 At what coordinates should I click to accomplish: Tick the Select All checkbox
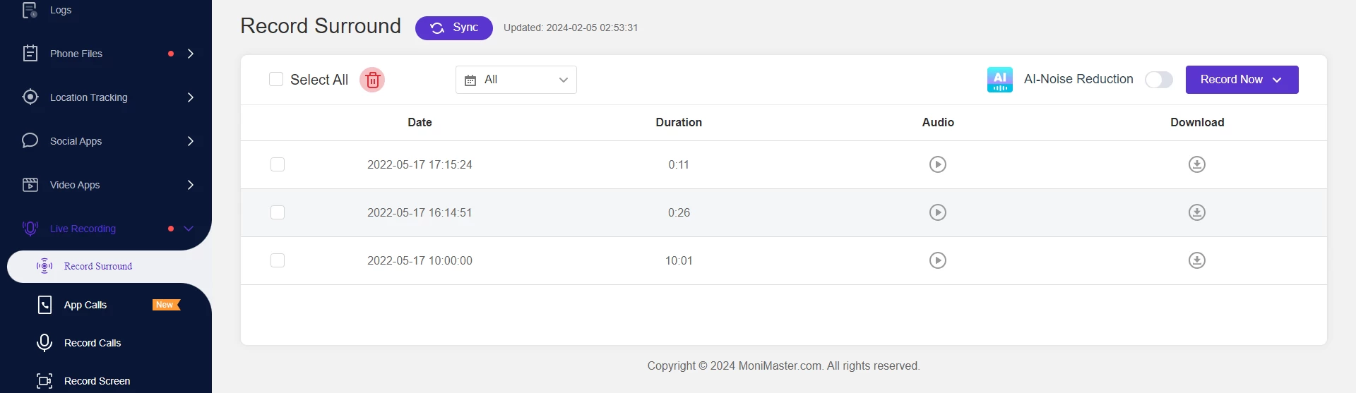pyautogui.click(x=276, y=79)
